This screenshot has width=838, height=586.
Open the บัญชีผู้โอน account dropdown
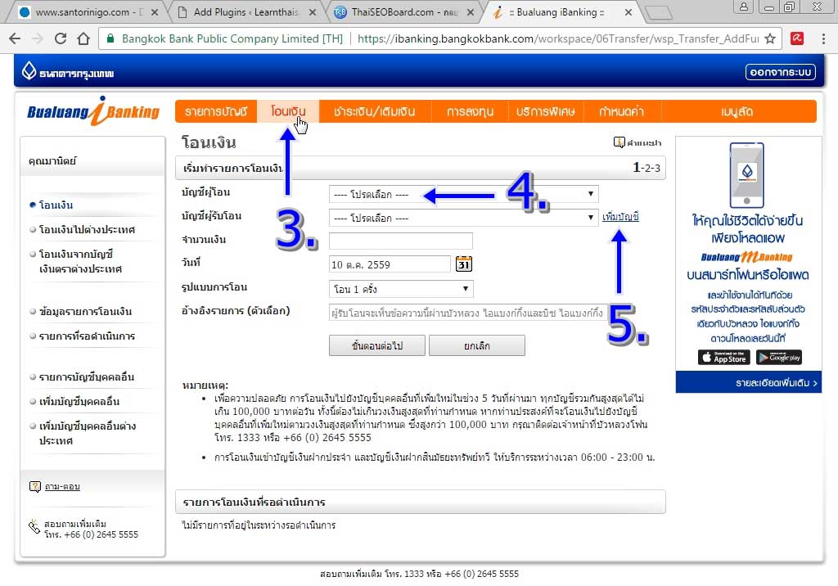click(463, 194)
